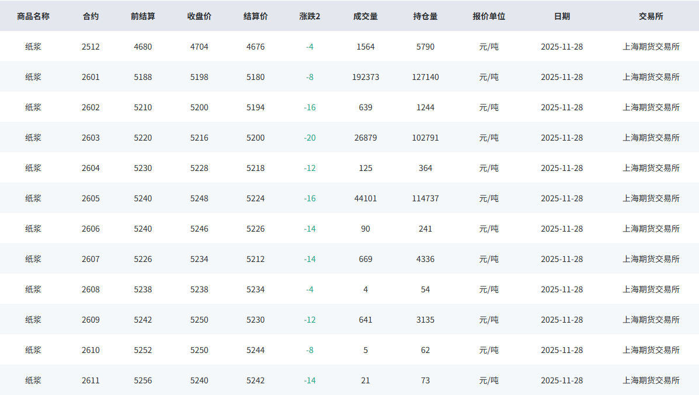Select the 结算价 column header

pyautogui.click(x=255, y=16)
